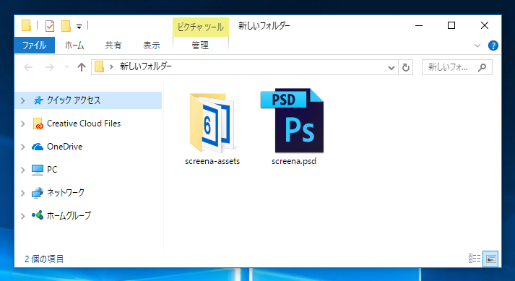Viewport: 515px width, 281px height.
Task: Open Customize Quick Access Toolbar dropdown
Action: [x=79, y=27]
